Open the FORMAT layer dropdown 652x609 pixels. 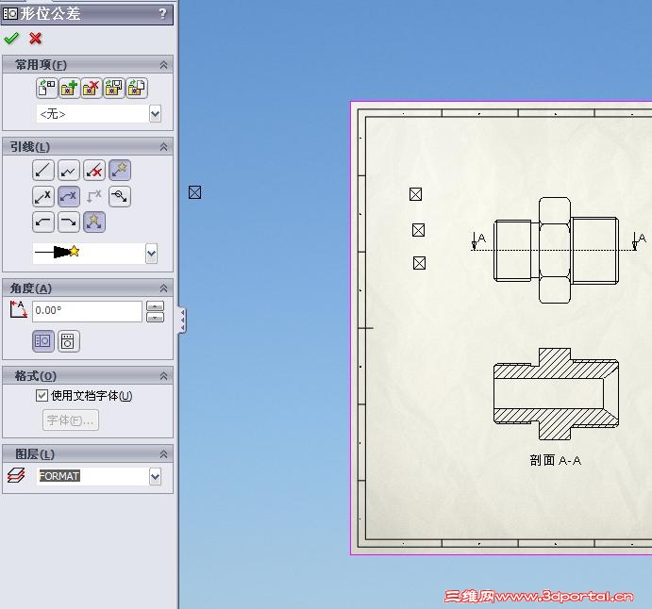coord(155,476)
